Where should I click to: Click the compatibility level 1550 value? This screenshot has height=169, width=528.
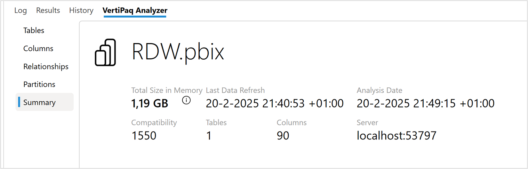tap(144, 135)
